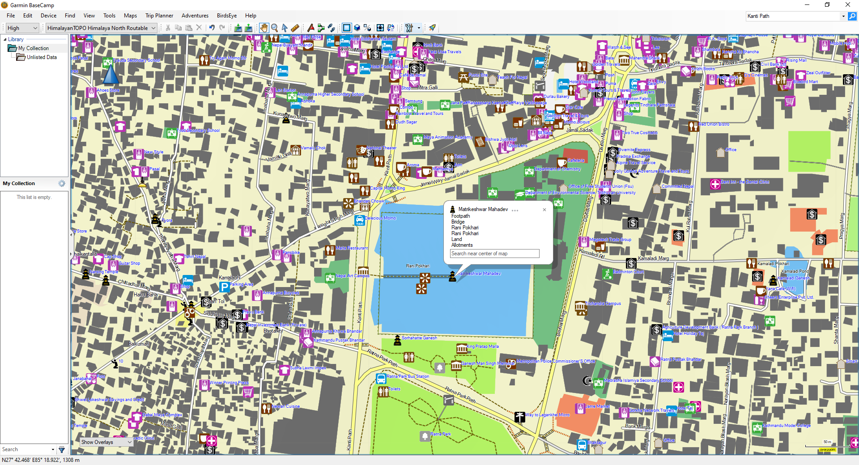Select the New Track footprints tool

[331, 28]
